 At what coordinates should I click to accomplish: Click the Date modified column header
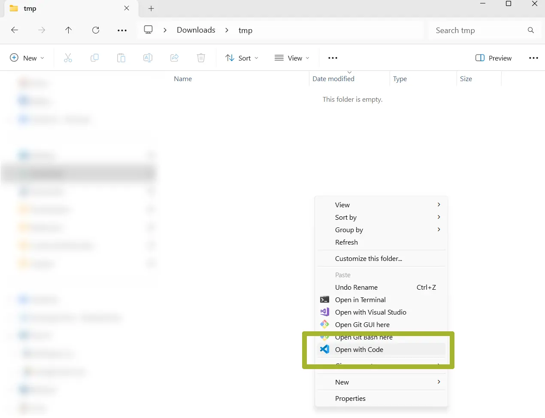point(333,79)
